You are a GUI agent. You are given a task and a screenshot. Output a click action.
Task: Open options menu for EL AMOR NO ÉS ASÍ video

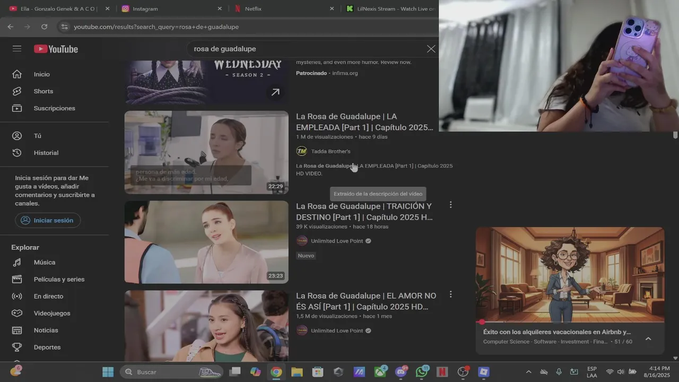(x=450, y=294)
